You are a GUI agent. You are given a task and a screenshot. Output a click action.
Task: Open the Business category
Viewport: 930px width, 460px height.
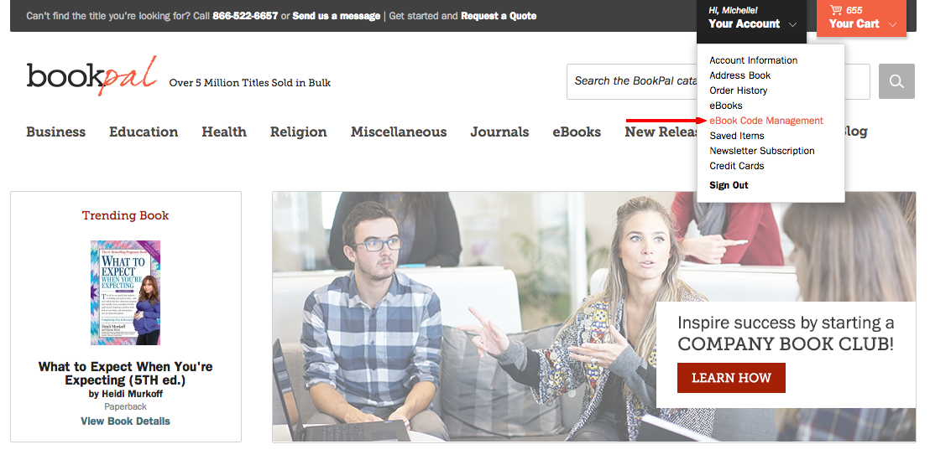tap(55, 132)
